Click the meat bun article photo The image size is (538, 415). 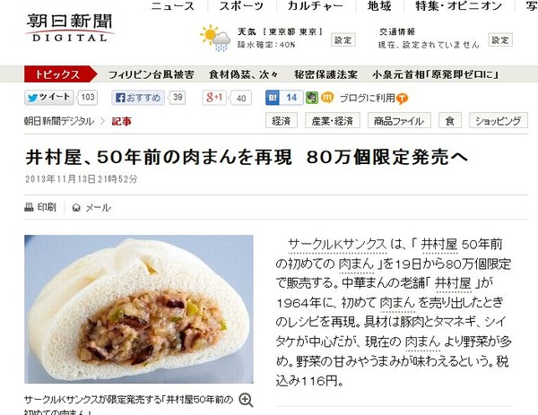pyautogui.click(x=139, y=309)
